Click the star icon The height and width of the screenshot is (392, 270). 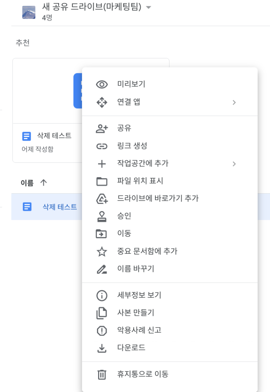click(102, 252)
